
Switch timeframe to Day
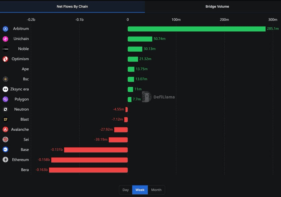coord(126,190)
